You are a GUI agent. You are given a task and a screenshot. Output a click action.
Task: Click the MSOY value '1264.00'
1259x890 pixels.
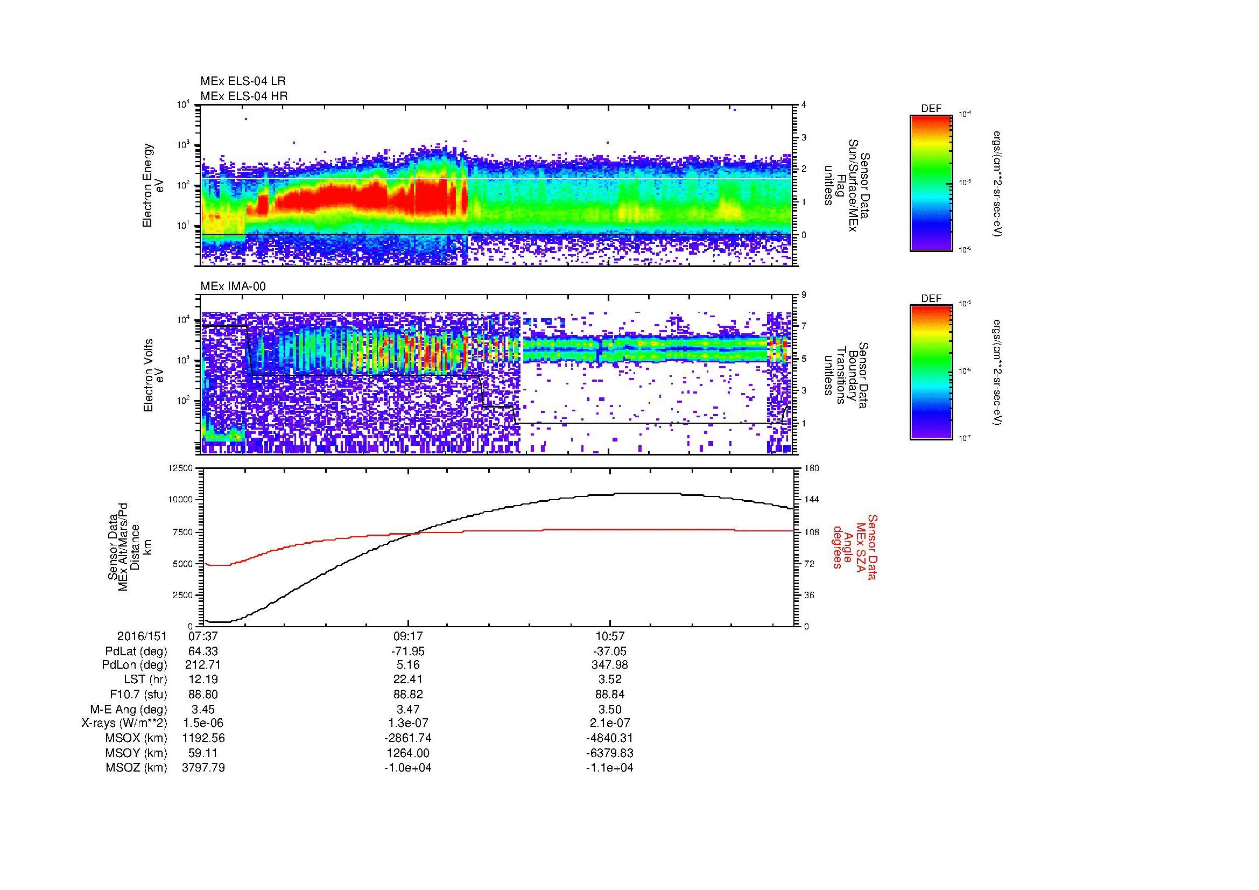[x=408, y=753]
